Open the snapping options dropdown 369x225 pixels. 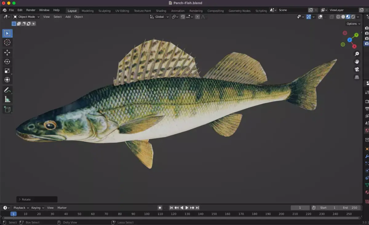pos(189,17)
